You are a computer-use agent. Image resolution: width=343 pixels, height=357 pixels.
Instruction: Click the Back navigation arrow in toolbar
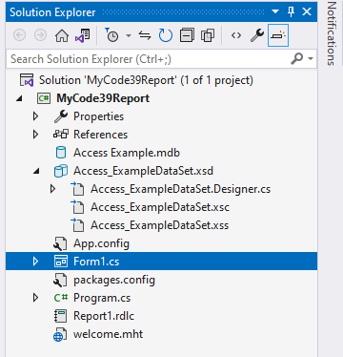click(x=20, y=35)
